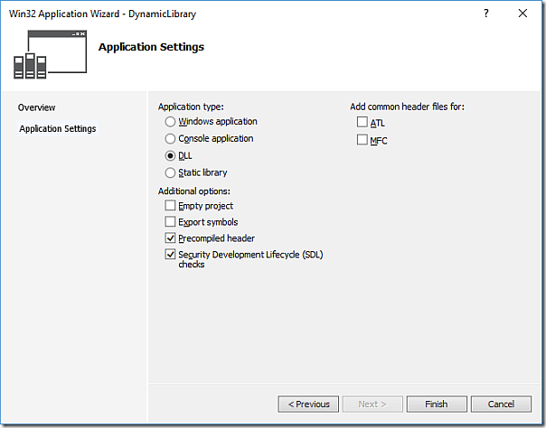This screenshot has height=428, width=546.
Task: Tick the Export symbols checkbox
Action: (x=170, y=222)
